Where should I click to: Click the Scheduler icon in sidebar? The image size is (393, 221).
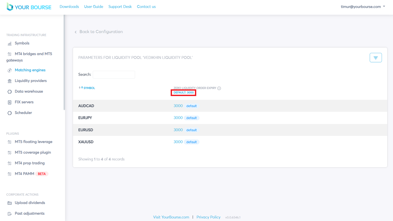pos(10,113)
